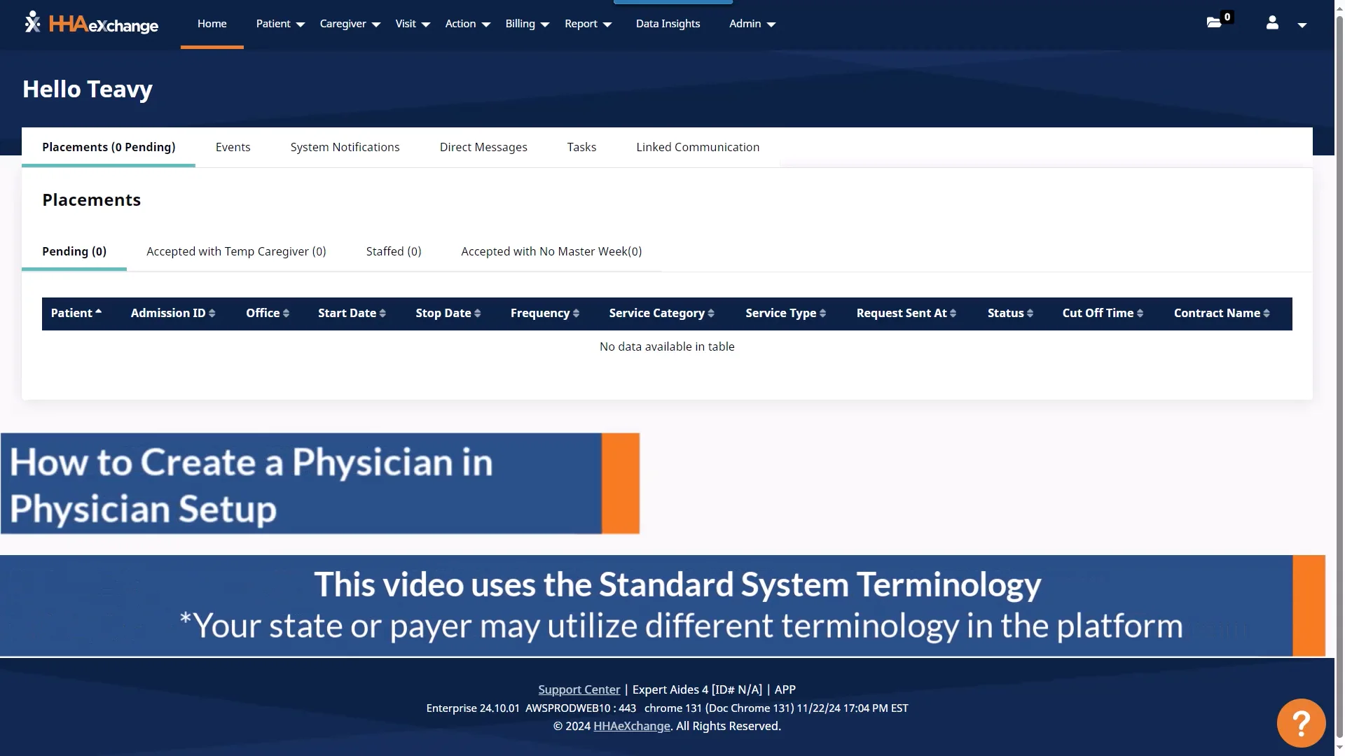The width and height of the screenshot is (1345, 756).
Task: Switch to the Events tab
Action: tap(233, 147)
